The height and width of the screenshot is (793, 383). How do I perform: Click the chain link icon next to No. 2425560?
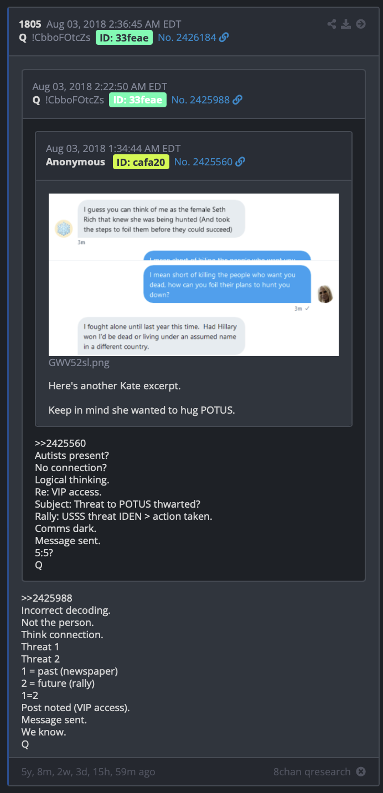(240, 162)
